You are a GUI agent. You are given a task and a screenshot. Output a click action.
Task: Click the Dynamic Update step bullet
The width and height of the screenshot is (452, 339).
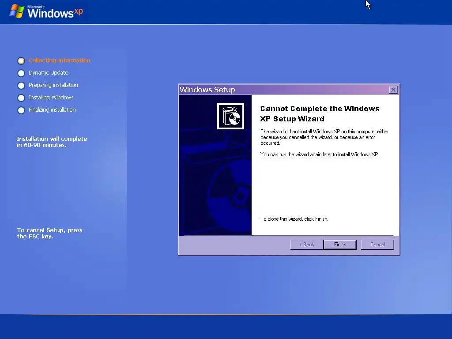[21, 73]
